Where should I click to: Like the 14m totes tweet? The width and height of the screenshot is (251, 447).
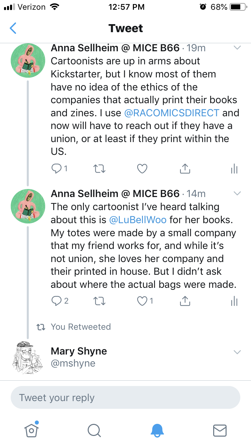143,301
